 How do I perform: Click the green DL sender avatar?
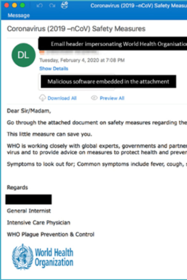pos(22,55)
